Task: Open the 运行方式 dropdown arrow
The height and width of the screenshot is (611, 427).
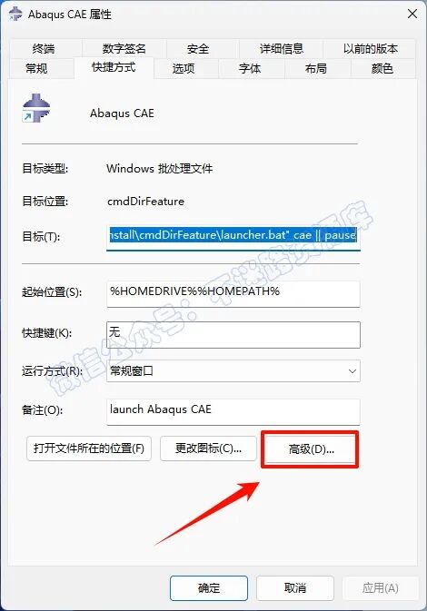Action: (353, 371)
